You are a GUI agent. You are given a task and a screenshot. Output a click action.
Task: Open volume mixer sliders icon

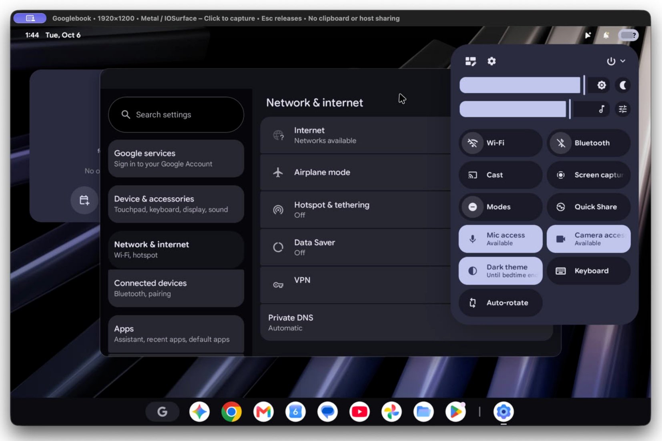(x=623, y=109)
